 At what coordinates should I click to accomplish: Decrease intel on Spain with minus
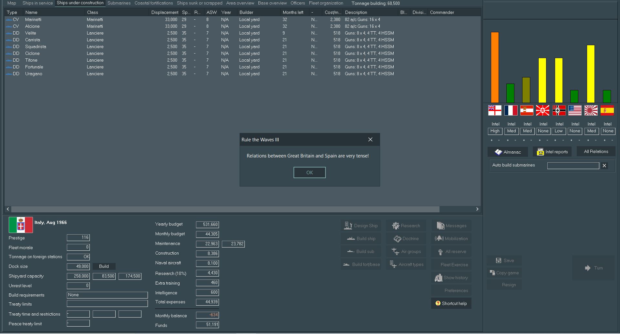[612, 140]
